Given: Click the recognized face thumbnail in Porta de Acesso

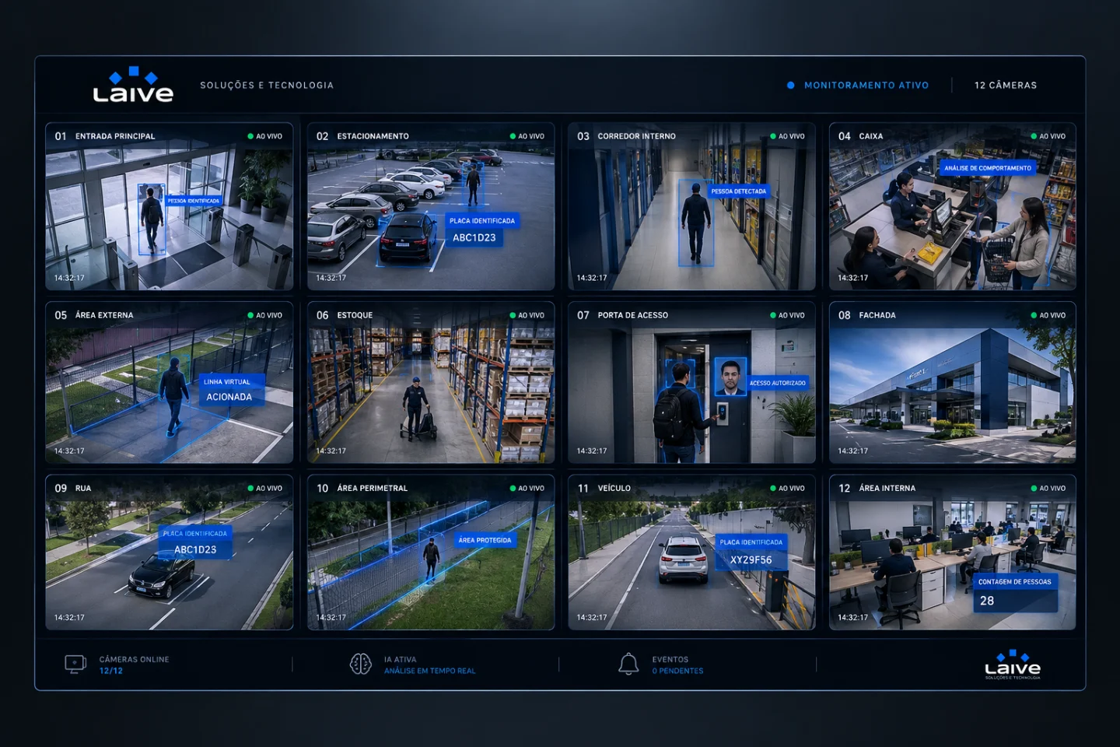Looking at the screenshot, I should [730, 377].
